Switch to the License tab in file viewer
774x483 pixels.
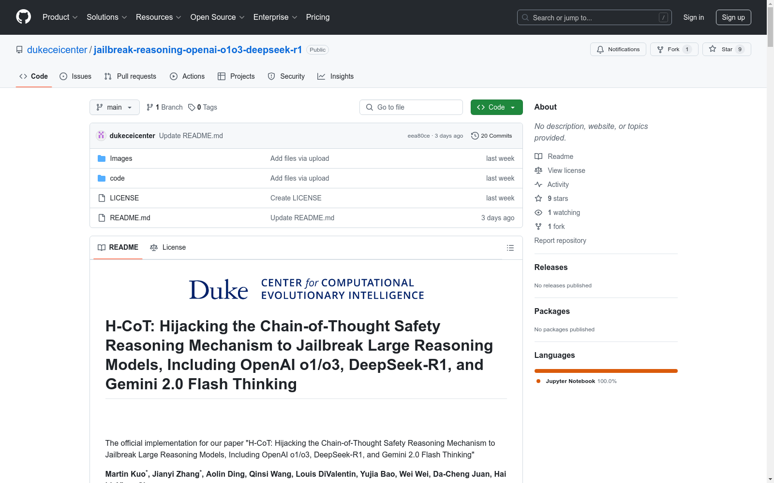(x=168, y=247)
